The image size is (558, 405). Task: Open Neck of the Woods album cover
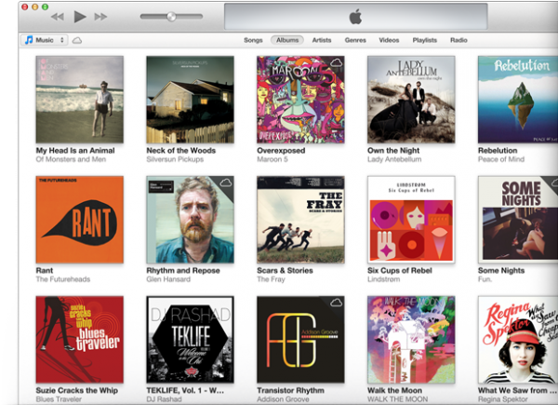pos(190,100)
